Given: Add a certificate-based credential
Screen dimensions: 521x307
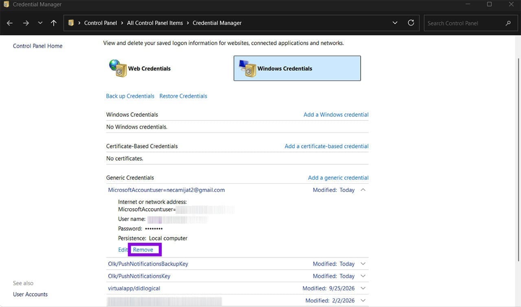Looking at the screenshot, I should pyautogui.click(x=326, y=146).
